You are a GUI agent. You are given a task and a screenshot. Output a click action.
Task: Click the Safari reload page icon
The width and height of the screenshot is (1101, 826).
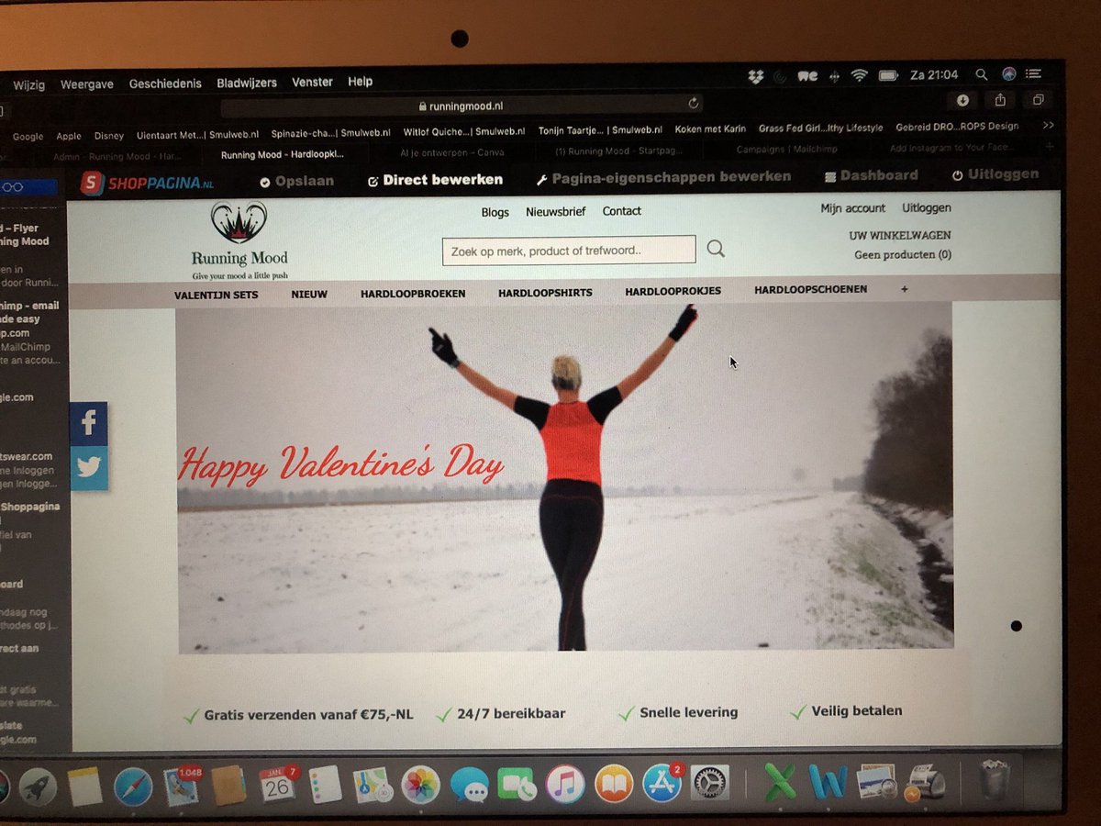(x=694, y=103)
